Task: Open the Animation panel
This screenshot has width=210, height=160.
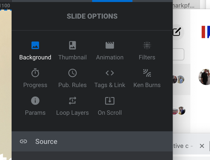Action: pyautogui.click(x=110, y=50)
